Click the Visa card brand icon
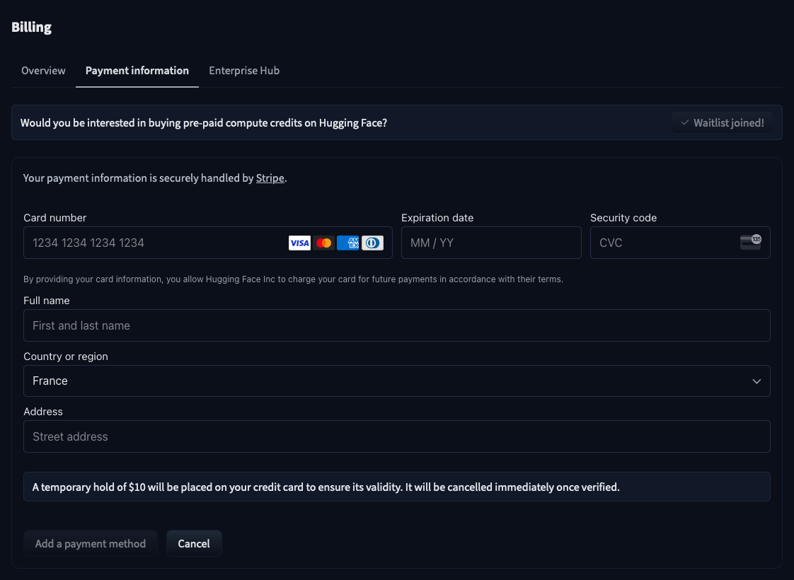 (x=299, y=243)
